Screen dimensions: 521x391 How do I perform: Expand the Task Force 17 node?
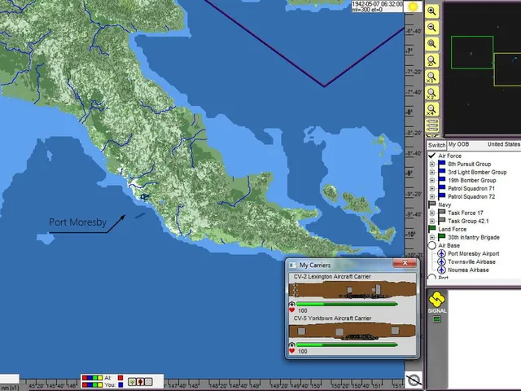432,213
